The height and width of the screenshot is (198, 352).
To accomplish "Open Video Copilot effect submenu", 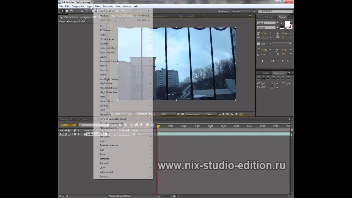I will tap(123, 172).
